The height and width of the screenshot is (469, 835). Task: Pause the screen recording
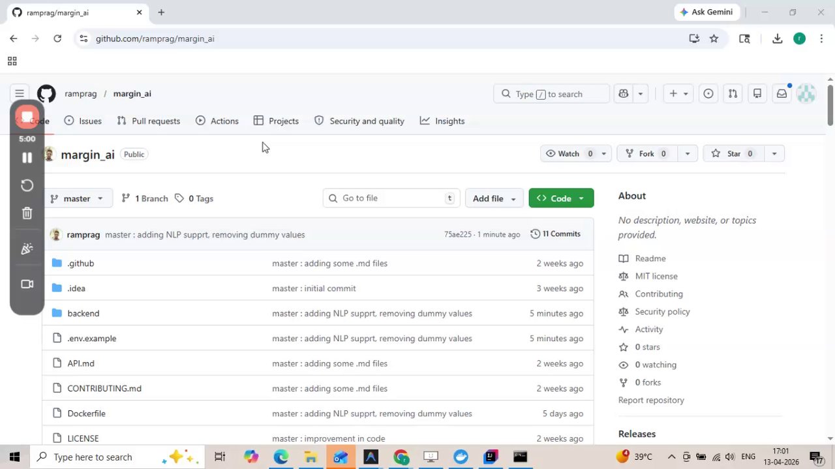click(x=27, y=157)
